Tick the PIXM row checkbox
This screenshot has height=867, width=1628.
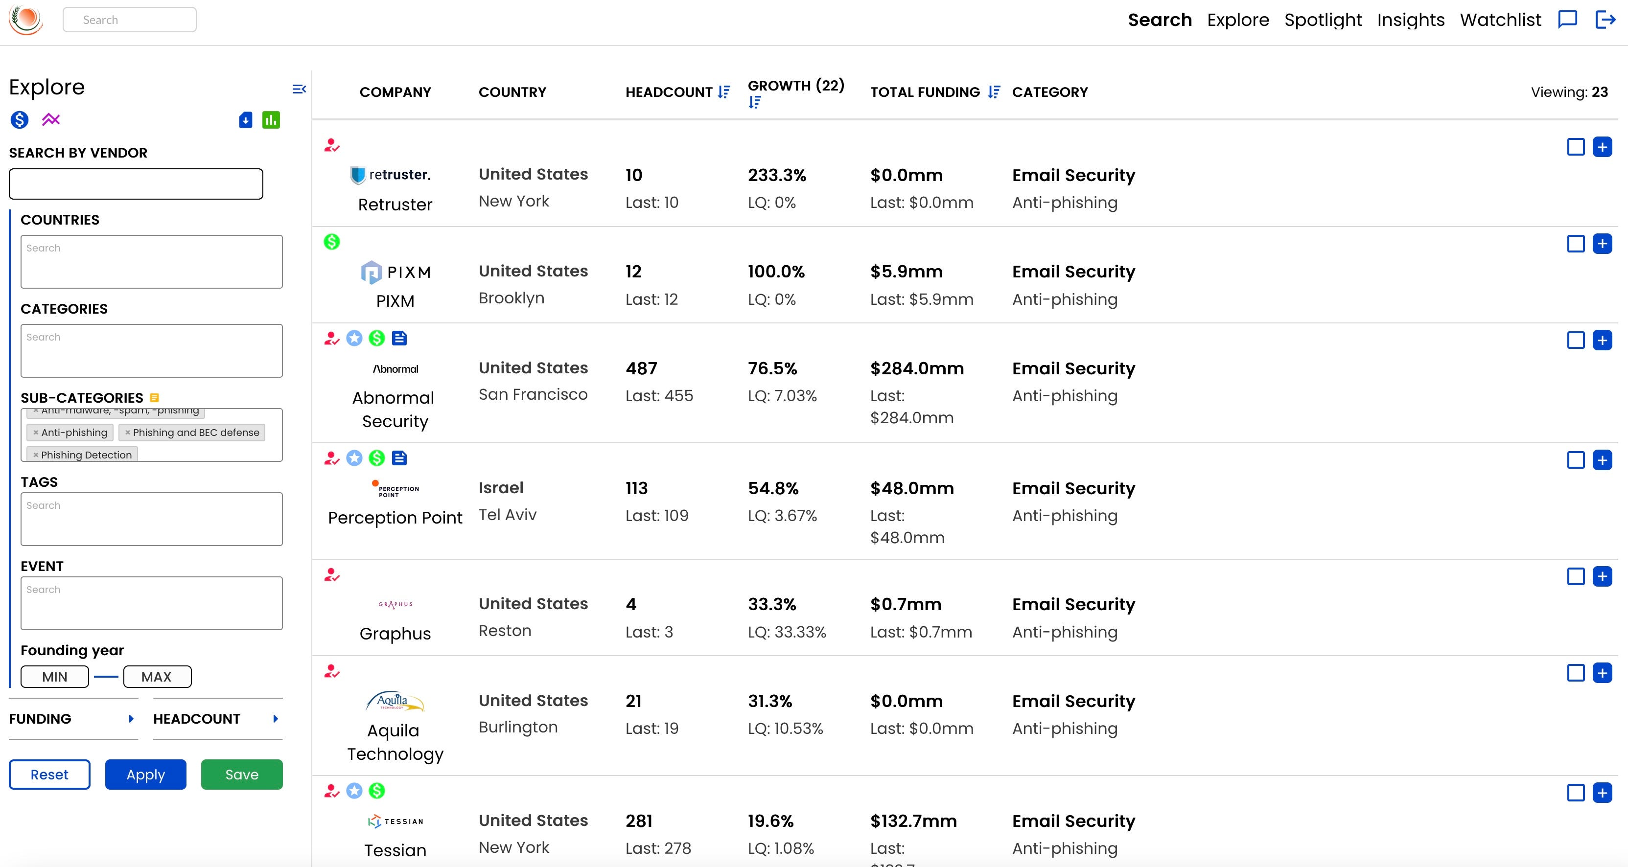[1576, 244]
